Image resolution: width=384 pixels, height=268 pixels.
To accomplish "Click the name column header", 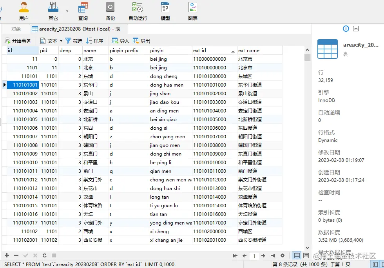I will [96, 51].
